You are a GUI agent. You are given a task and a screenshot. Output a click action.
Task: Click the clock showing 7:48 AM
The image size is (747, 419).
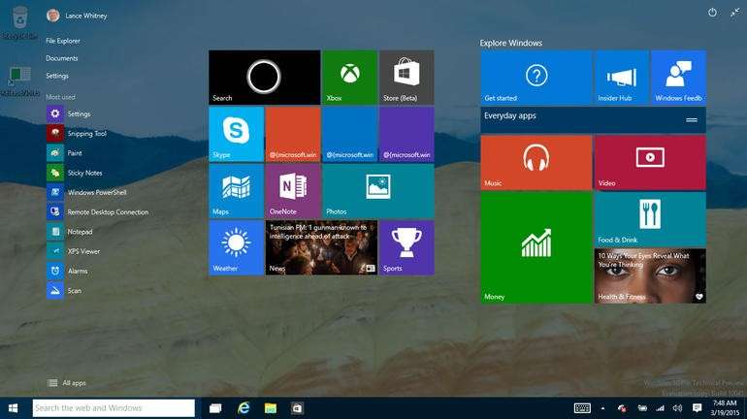click(724, 408)
